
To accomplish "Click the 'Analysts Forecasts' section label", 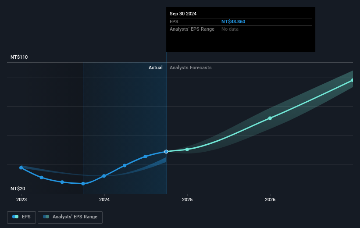I will [x=191, y=68].
